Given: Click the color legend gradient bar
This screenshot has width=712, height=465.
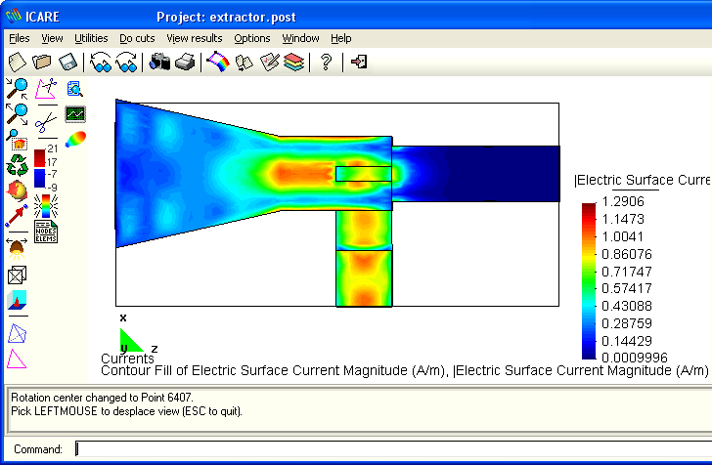Looking at the screenshot, I should [589, 281].
